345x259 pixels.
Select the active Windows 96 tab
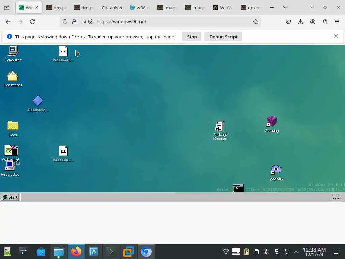pos(26,8)
